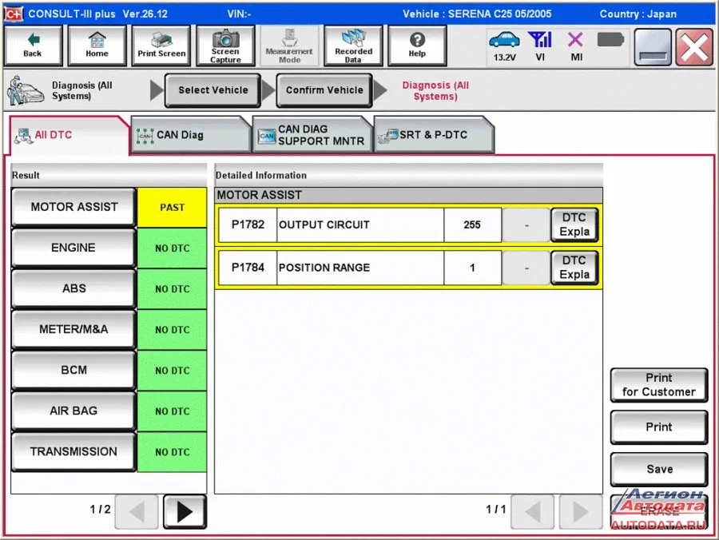The width and height of the screenshot is (719, 540).
Task: Click the yellow PAST status cell
Action: (172, 207)
